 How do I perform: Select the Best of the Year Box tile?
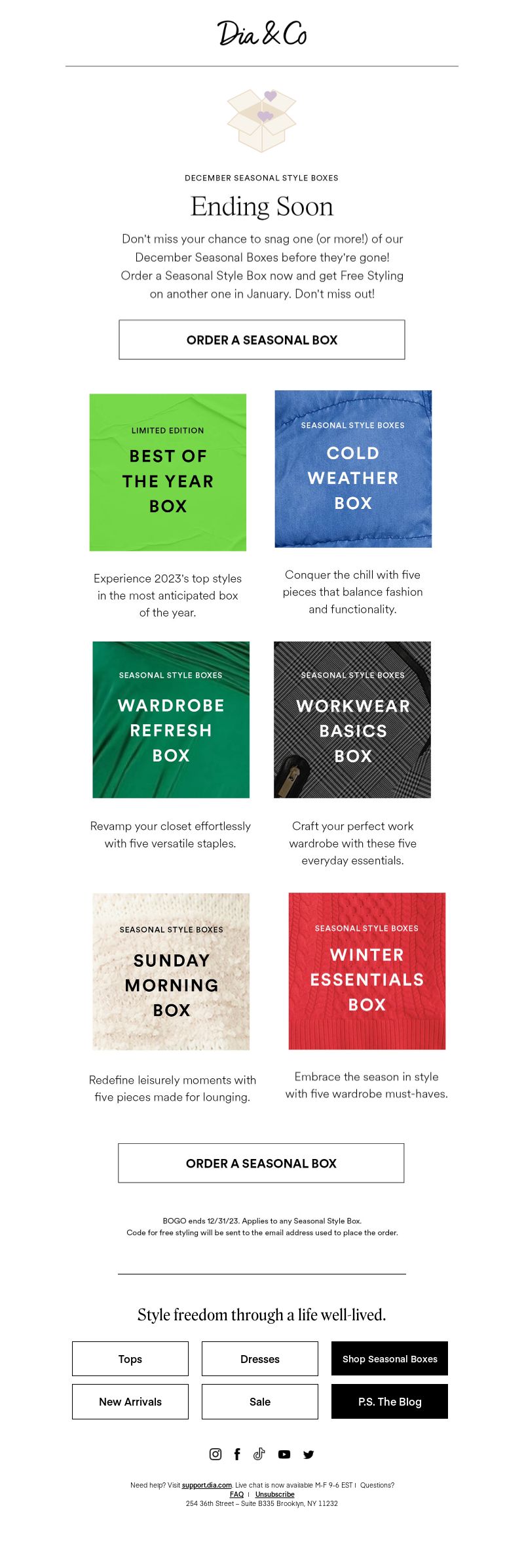point(168,472)
